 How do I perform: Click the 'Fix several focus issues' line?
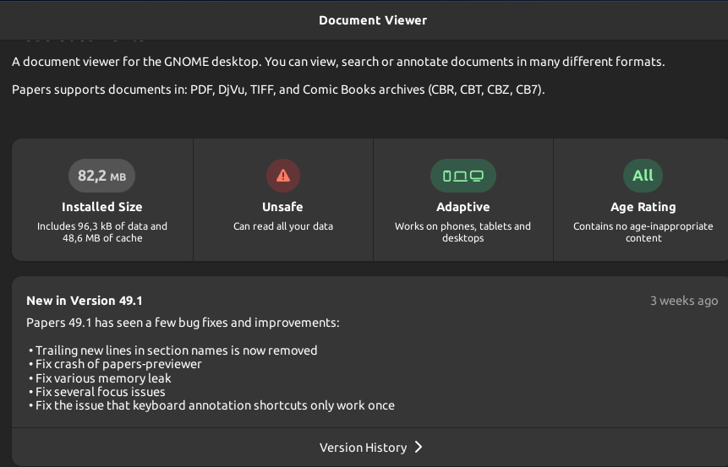pyautogui.click(x=100, y=392)
